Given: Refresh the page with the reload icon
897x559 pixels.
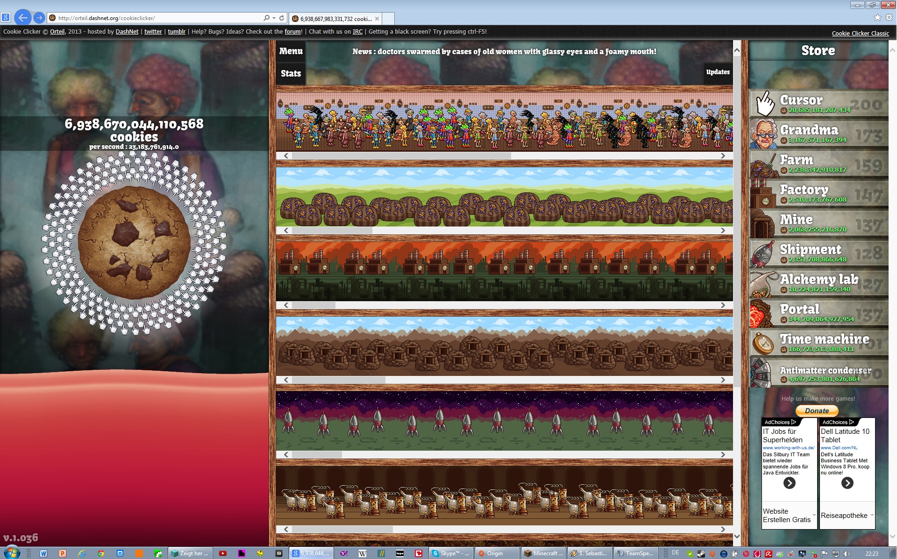Looking at the screenshot, I should (x=282, y=18).
